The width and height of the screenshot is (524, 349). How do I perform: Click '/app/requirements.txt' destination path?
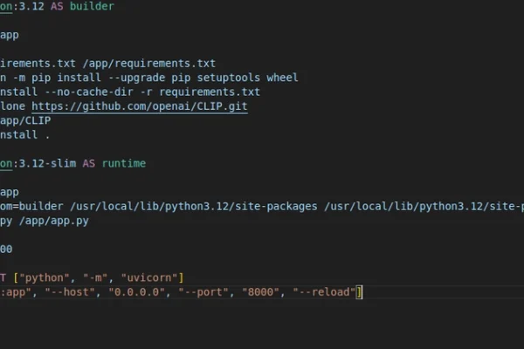pyautogui.click(x=149, y=64)
